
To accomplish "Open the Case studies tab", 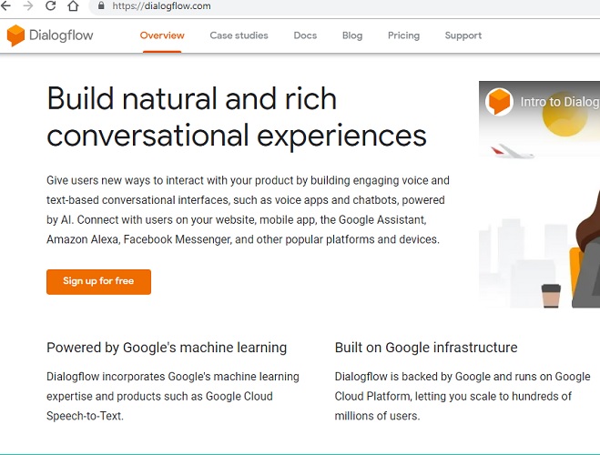I will click(239, 35).
